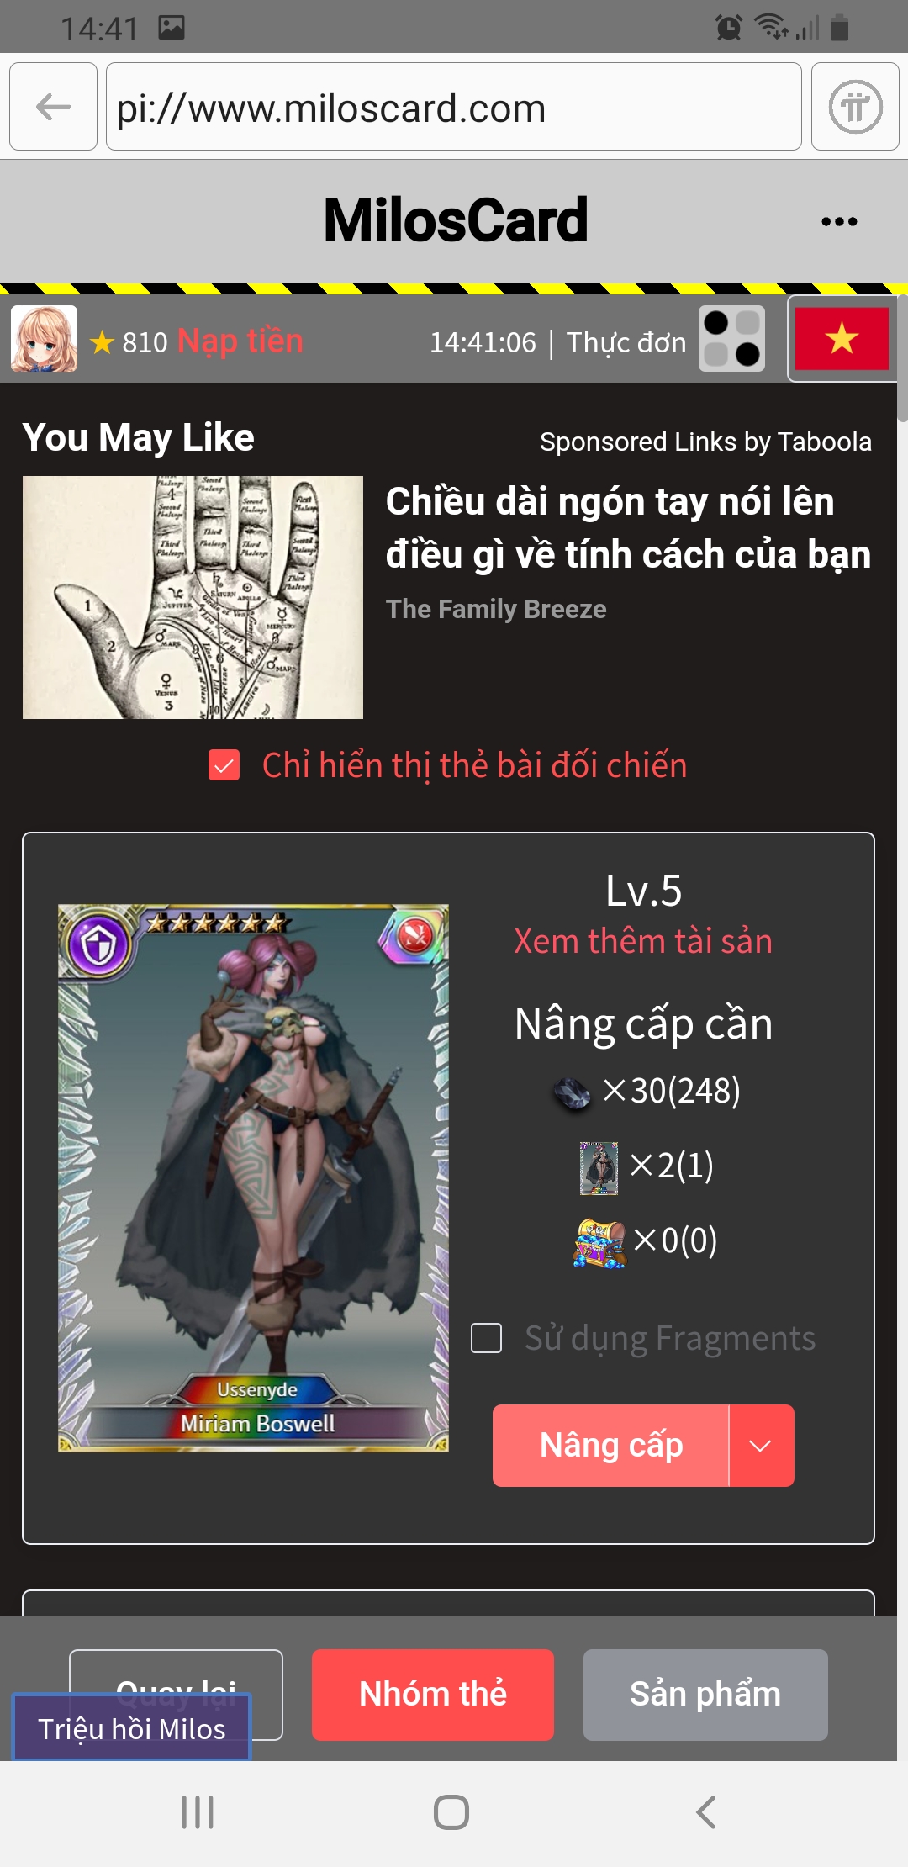Open the Xem thêm tài sản link
Viewport: 908px width, 1867px height.
(643, 941)
